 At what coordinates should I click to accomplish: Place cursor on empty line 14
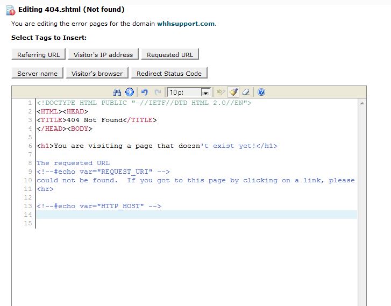pos(194,215)
